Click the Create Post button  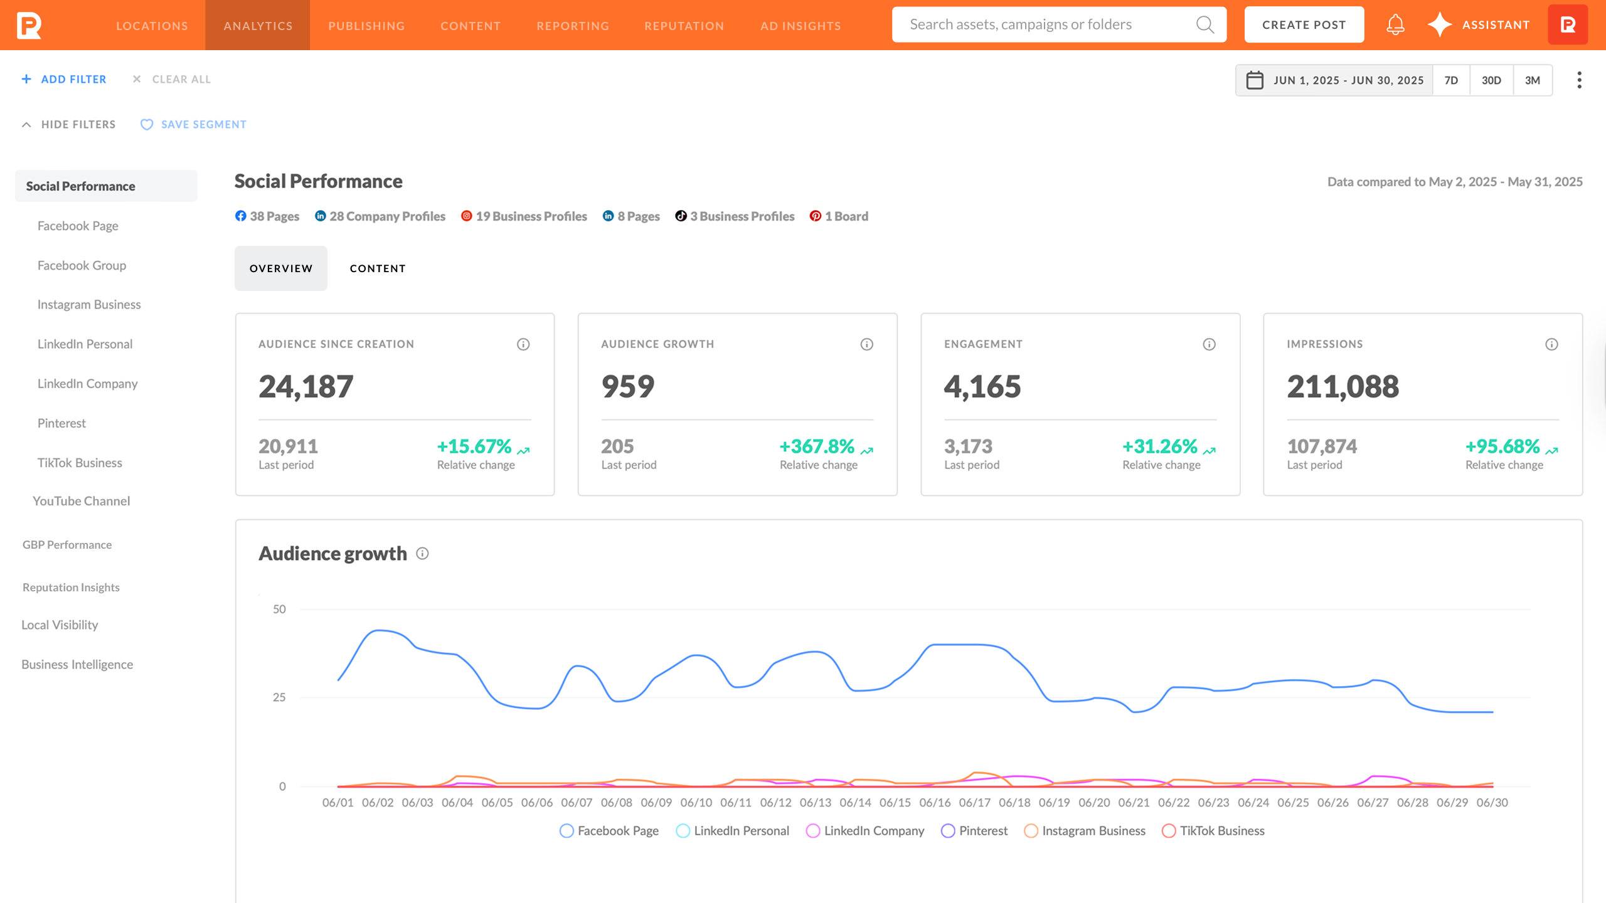(x=1304, y=25)
